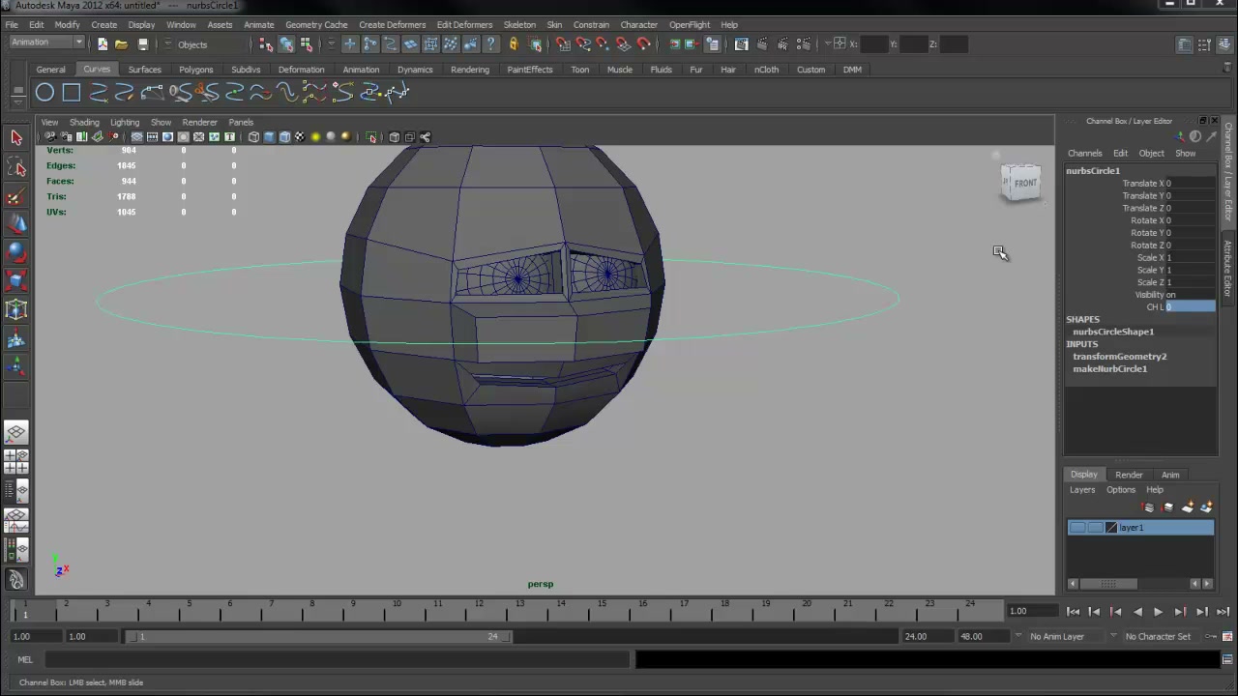Pick the Select tool arrow in toolbox

click(x=16, y=138)
